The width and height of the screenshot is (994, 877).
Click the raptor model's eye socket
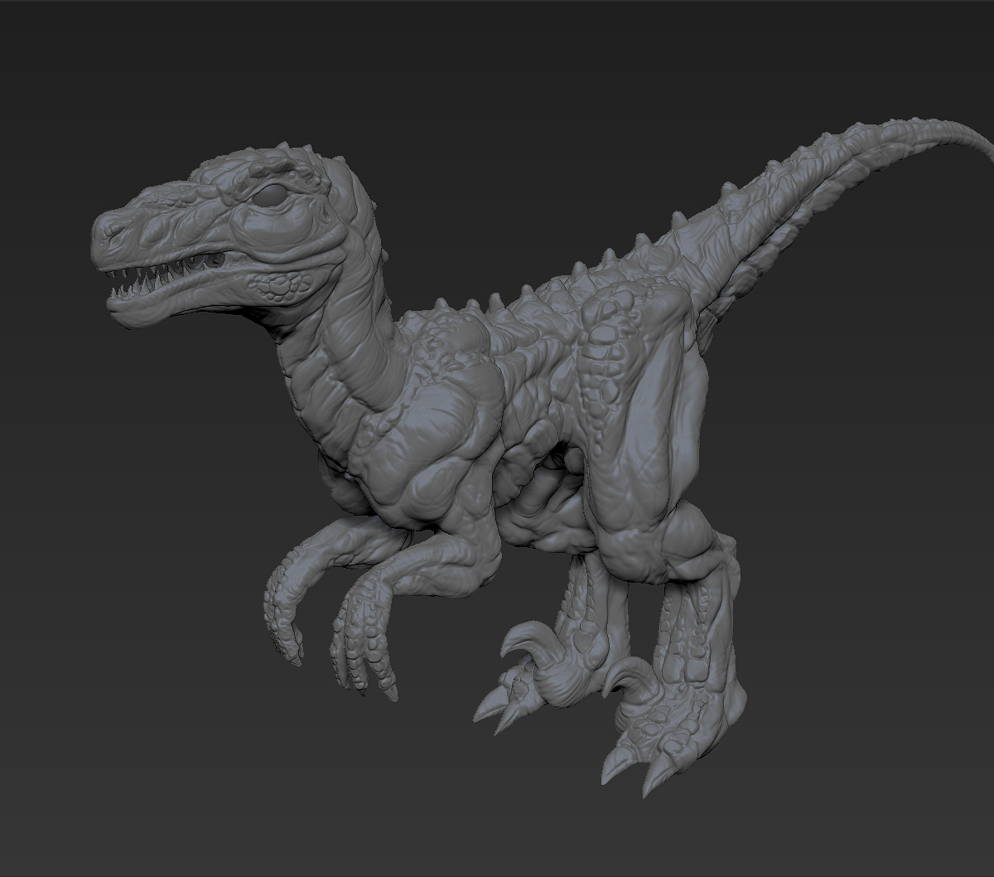pyautogui.click(x=271, y=196)
